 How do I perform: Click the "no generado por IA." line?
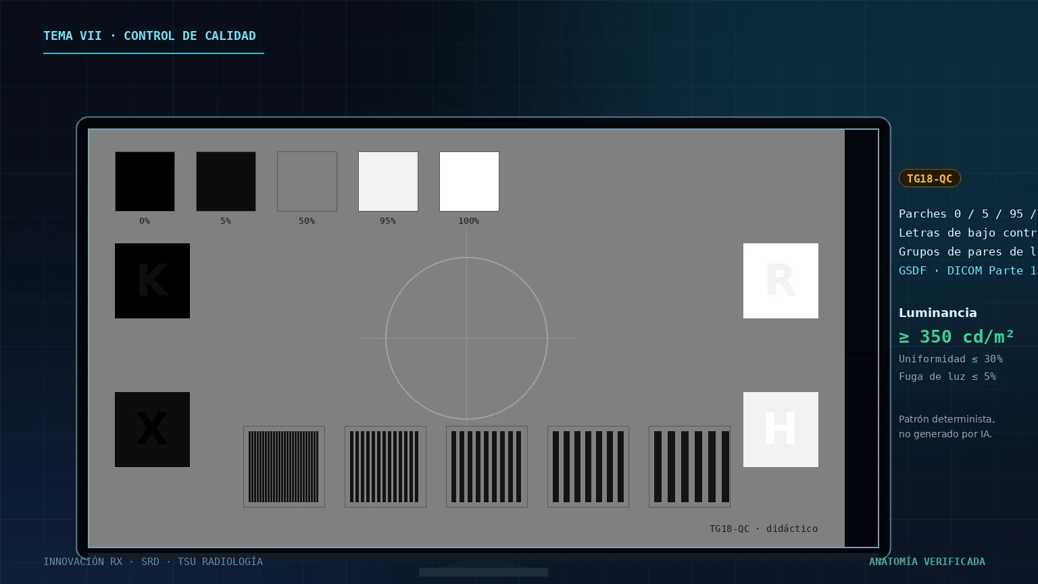(945, 434)
